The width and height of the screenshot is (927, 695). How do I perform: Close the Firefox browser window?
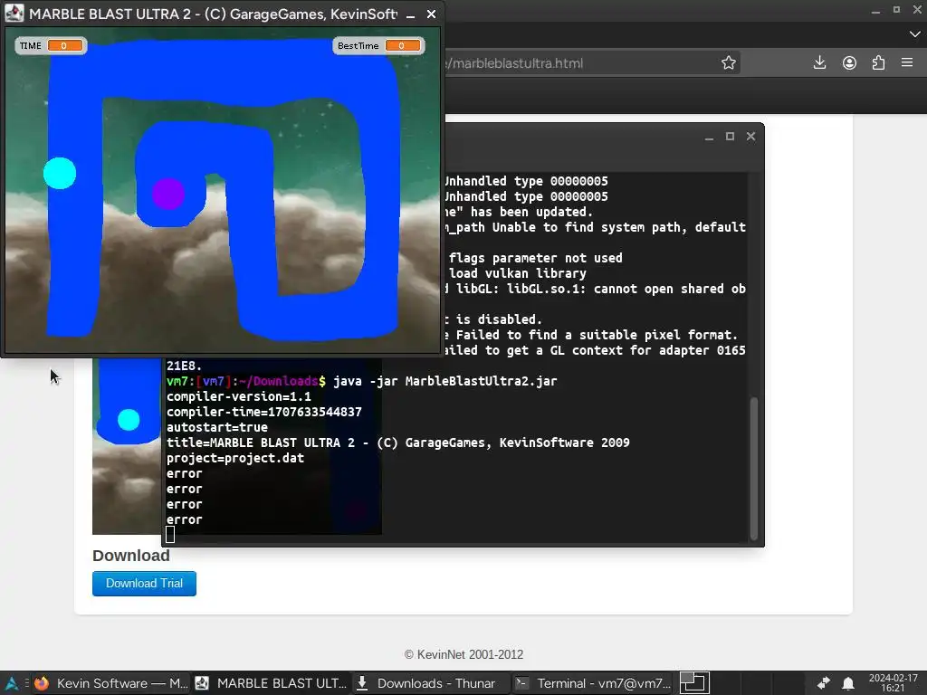[917, 9]
